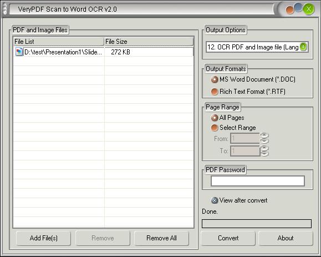The height and width of the screenshot is (257, 321).
Task: Click the File List column header
Action: pos(58,42)
